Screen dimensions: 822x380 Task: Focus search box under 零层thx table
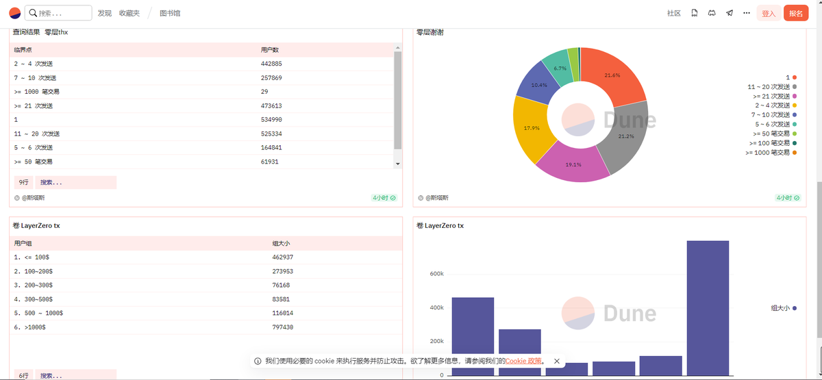[x=76, y=183]
